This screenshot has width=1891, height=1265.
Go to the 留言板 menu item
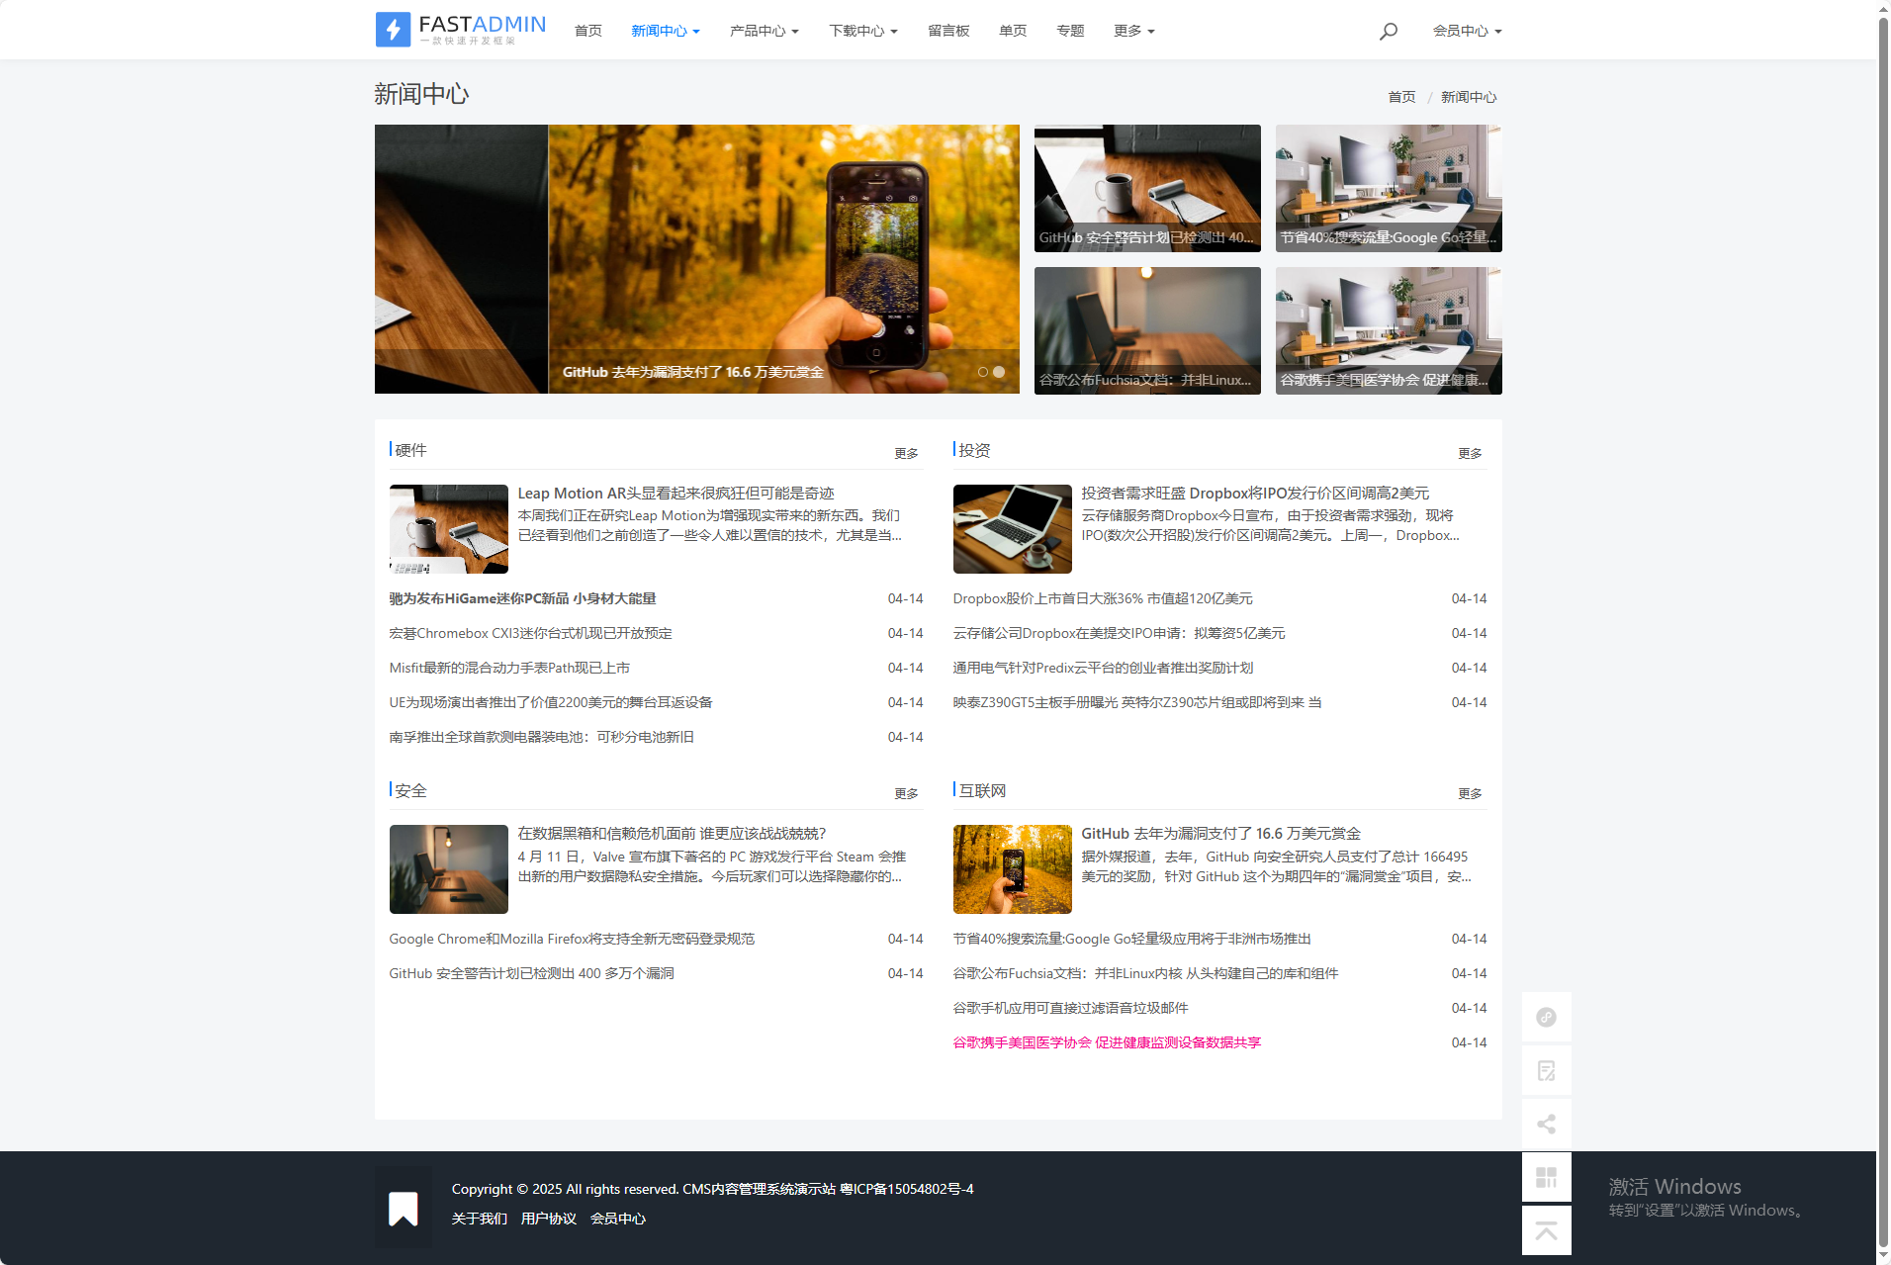948,31
